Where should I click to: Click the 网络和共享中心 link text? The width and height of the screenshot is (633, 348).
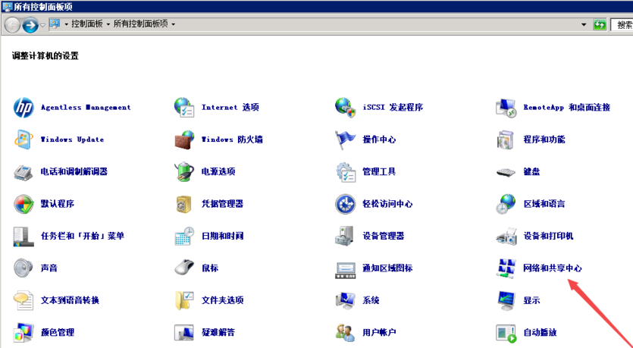(x=553, y=268)
